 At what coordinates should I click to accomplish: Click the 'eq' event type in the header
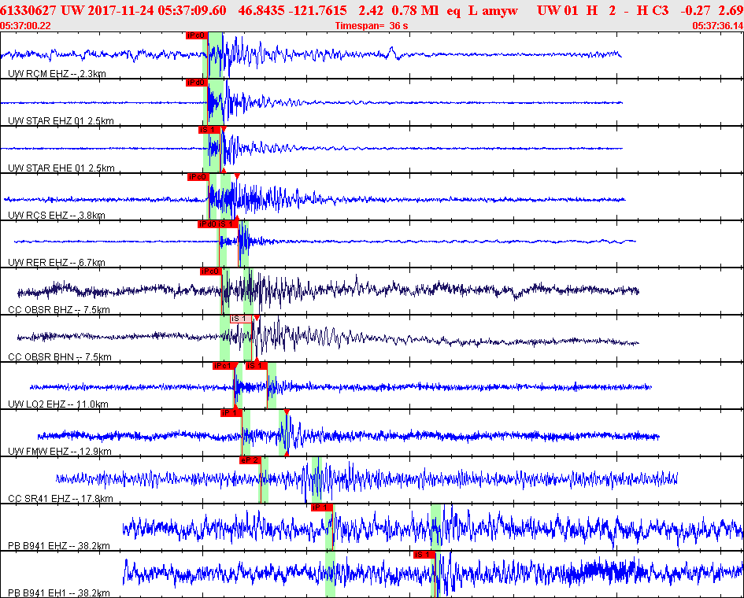(x=453, y=10)
